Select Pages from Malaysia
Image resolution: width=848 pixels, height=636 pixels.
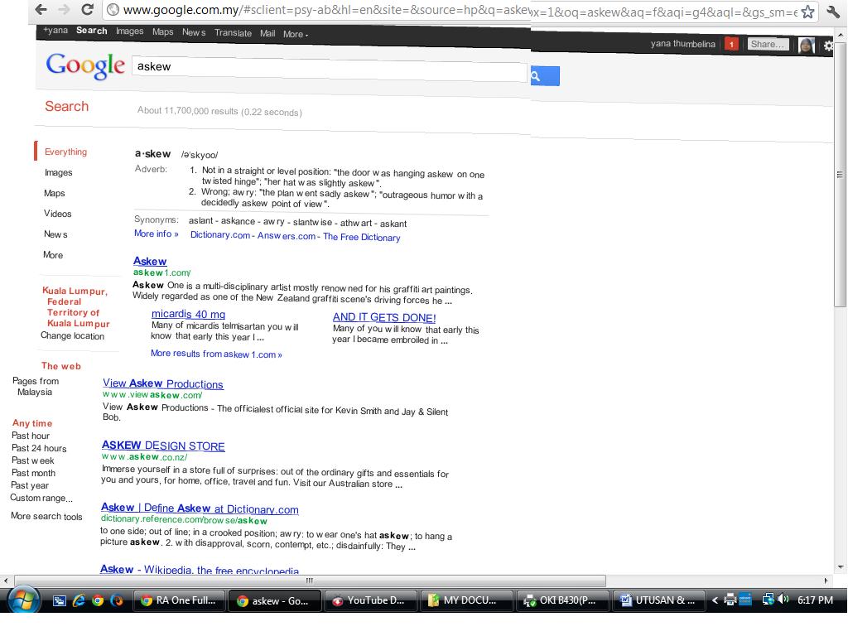pos(35,387)
